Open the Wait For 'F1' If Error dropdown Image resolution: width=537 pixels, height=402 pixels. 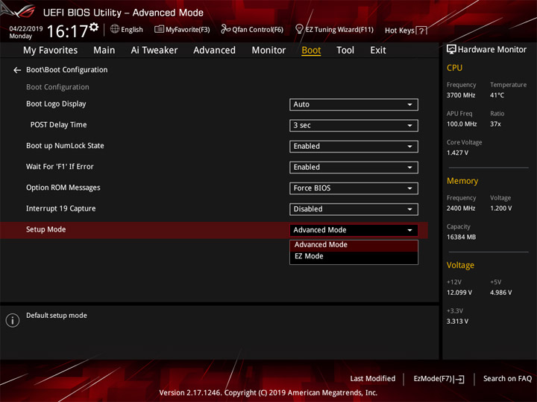click(354, 167)
